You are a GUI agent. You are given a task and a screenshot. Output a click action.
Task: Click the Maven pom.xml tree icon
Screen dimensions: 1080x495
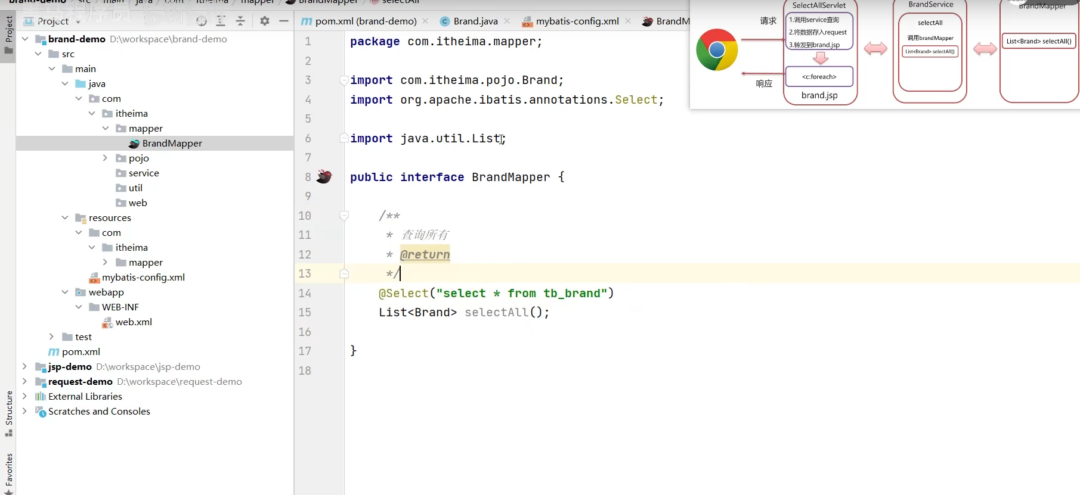pyautogui.click(x=54, y=351)
